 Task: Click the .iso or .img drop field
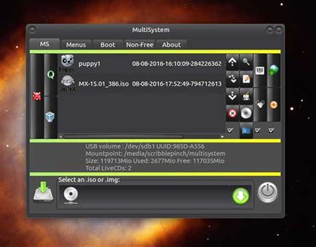[x=155, y=196]
